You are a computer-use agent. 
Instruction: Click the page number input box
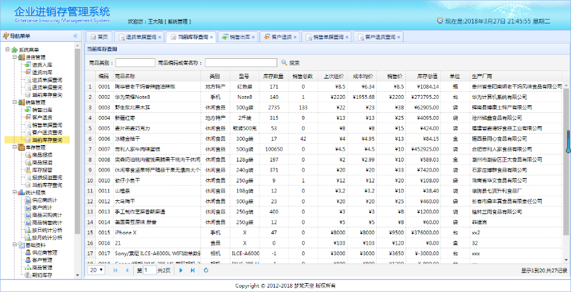150,270
